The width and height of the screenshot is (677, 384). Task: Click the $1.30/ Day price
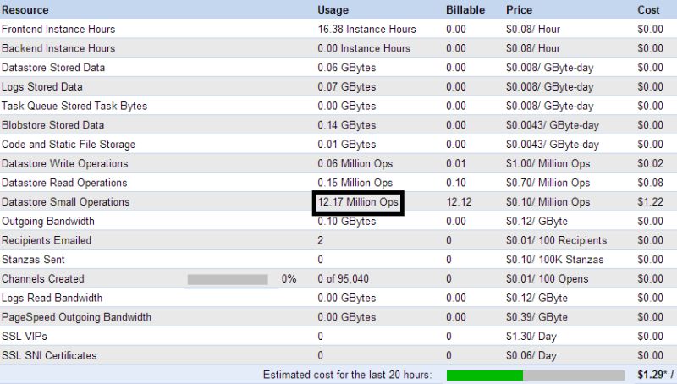(x=531, y=337)
